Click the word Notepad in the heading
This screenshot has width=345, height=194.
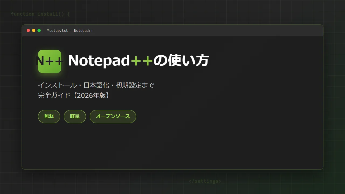99,61
